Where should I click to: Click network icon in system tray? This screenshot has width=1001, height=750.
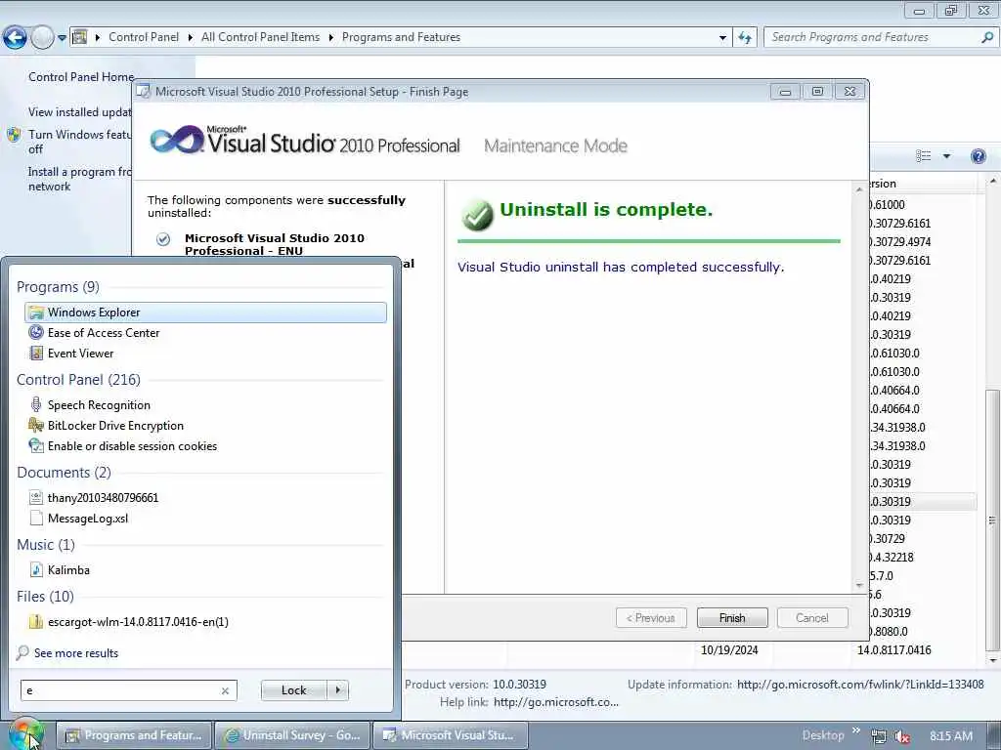pyautogui.click(x=879, y=736)
